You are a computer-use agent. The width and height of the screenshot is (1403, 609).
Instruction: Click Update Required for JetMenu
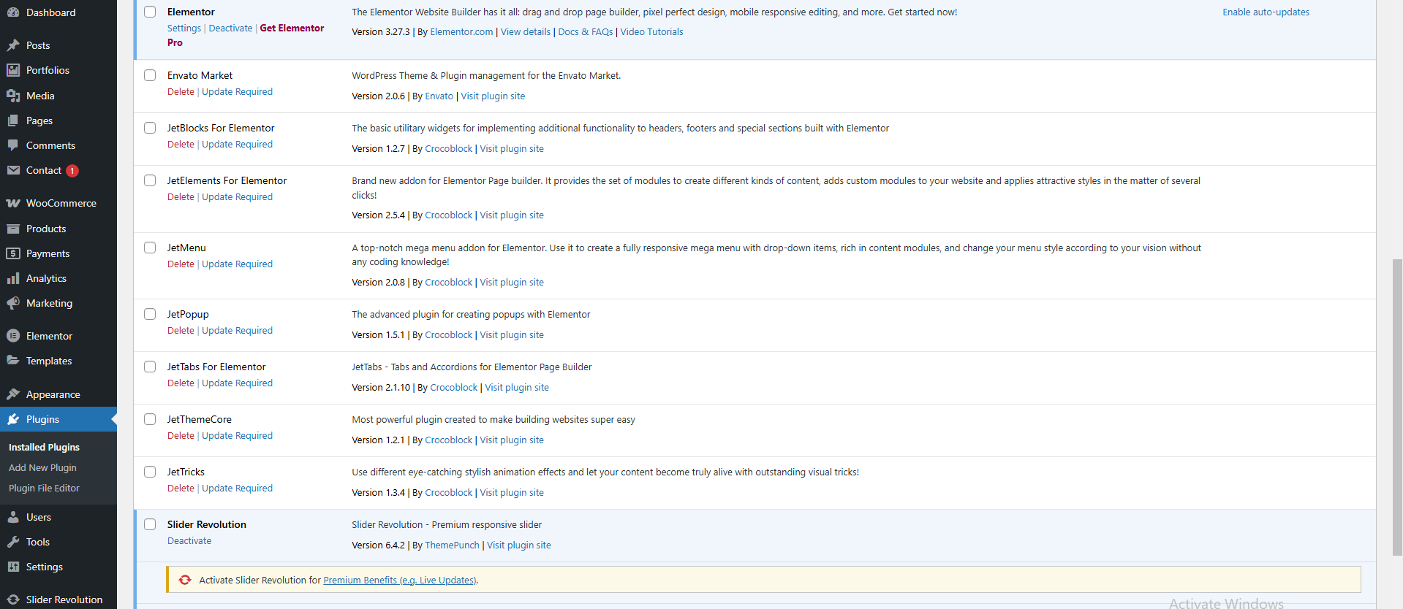[x=237, y=264]
